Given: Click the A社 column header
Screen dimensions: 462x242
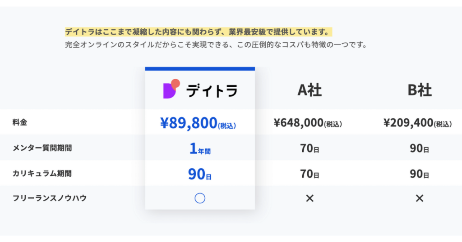Looking at the screenshot, I should point(310,90).
